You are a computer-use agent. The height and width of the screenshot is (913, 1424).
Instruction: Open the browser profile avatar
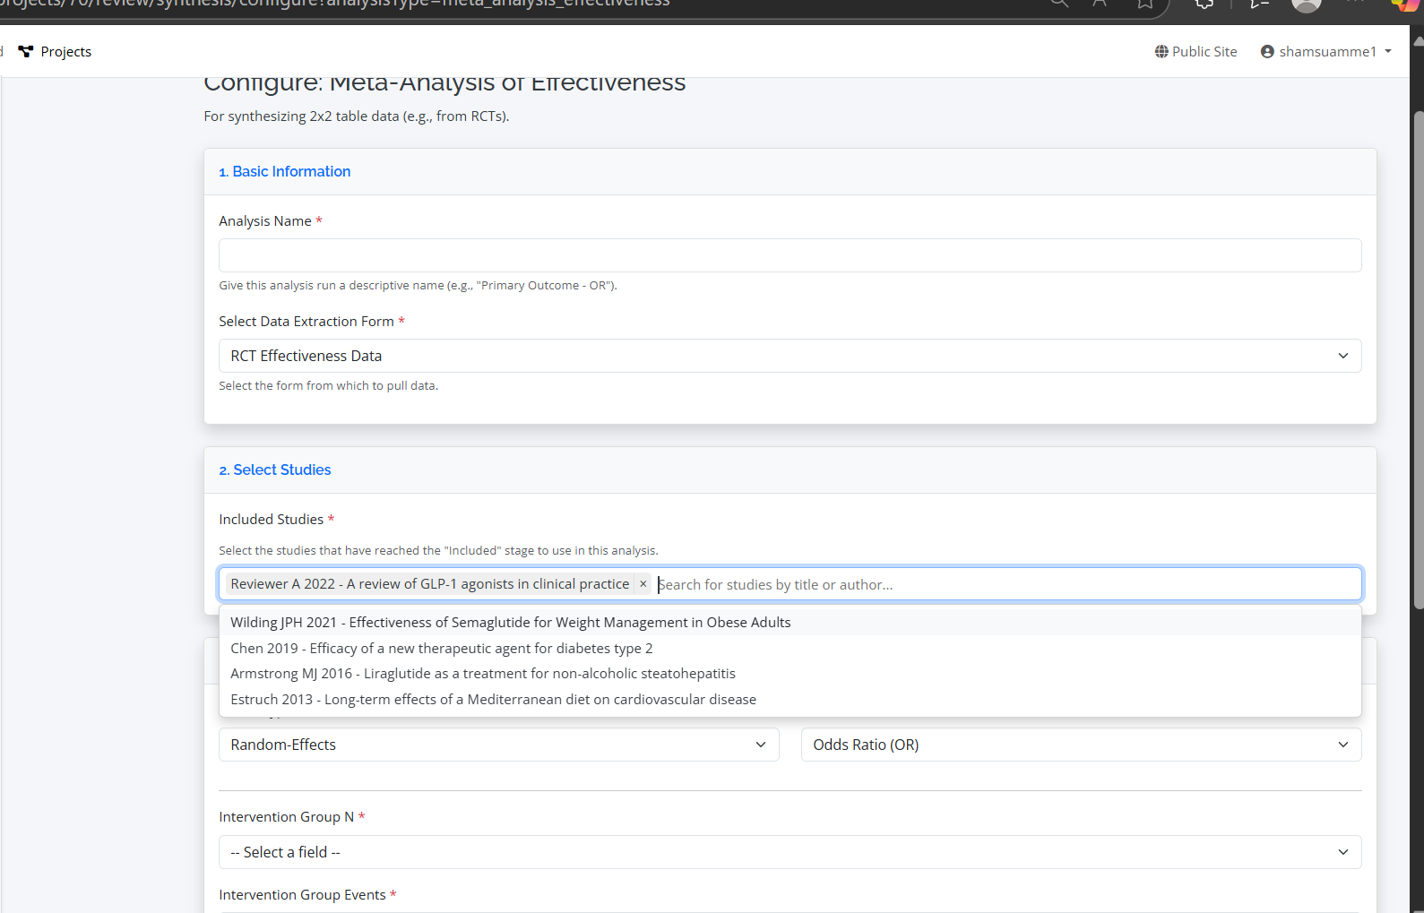pyautogui.click(x=1307, y=4)
